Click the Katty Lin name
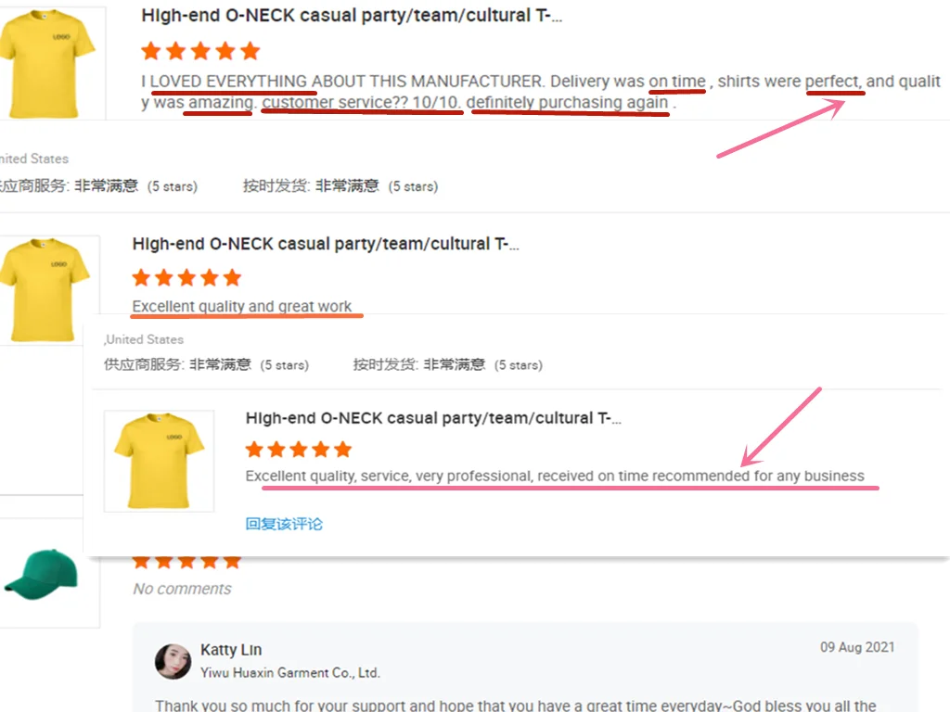This screenshot has height=712, width=950. click(x=231, y=650)
